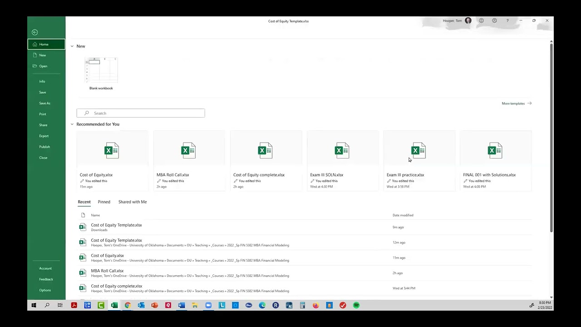
Task: Select Open in the backstage sidebar
Action: pos(46,66)
